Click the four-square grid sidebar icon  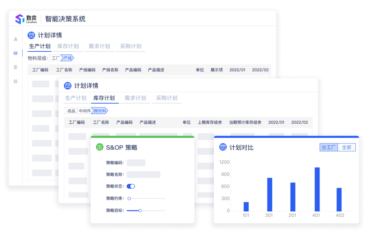pos(15,82)
